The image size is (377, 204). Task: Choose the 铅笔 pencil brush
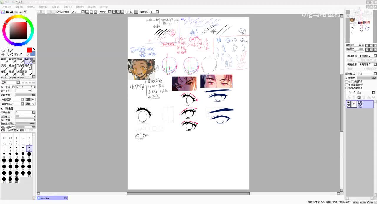coord(4,61)
